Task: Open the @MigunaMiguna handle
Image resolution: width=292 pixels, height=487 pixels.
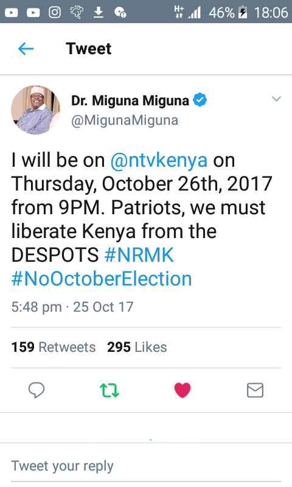Action: click(x=125, y=121)
